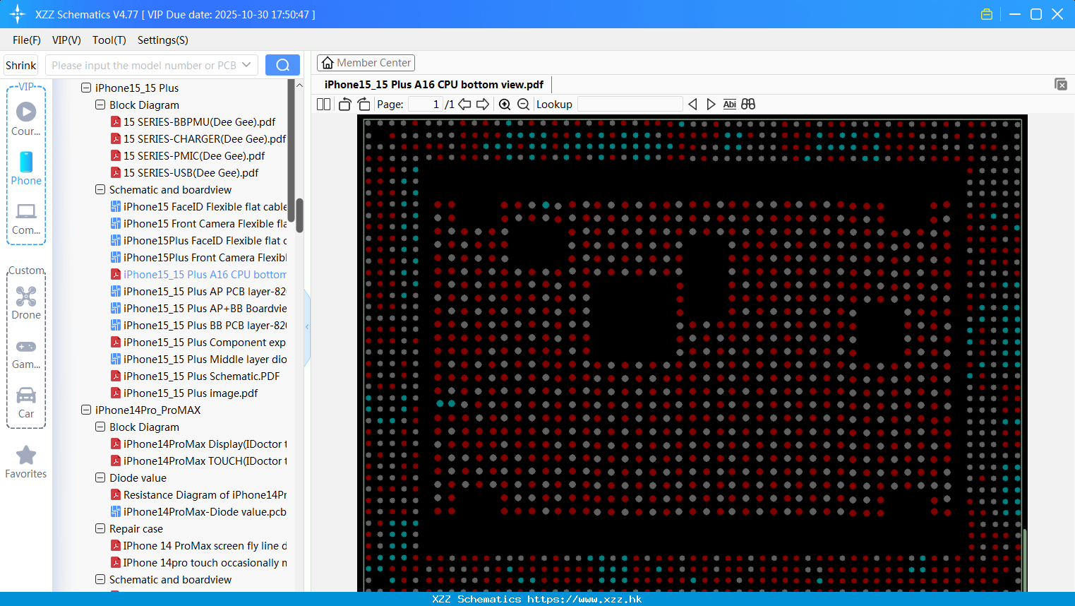The width and height of the screenshot is (1075, 606).
Task: Zoom in on the PDF
Action: (x=505, y=104)
